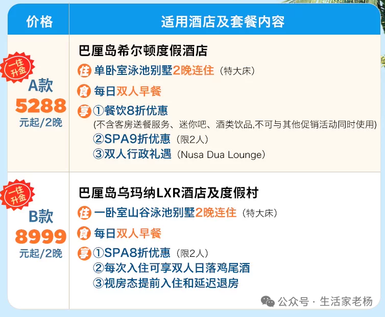Screen dimensions: 385x317
Task: Click the orange 食 icon in package A
Action: [84, 91]
